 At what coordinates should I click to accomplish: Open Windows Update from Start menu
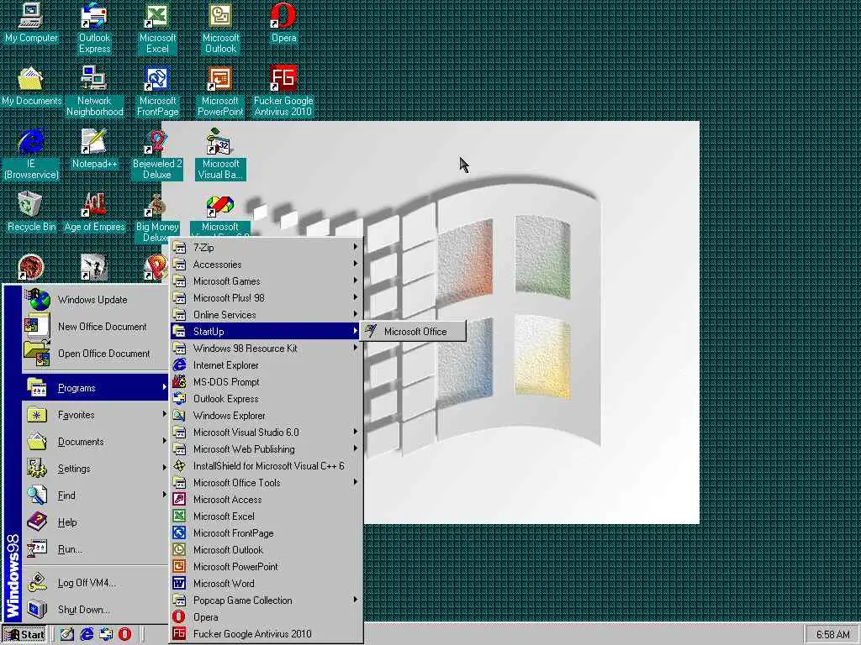click(x=96, y=300)
